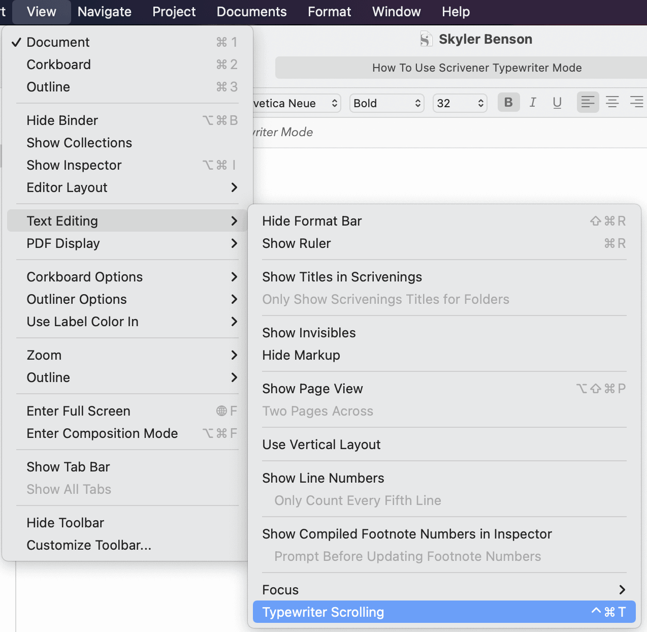Image resolution: width=647 pixels, height=632 pixels.
Task: Toggle the Bold formatting button
Action: click(x=508, y=103)
